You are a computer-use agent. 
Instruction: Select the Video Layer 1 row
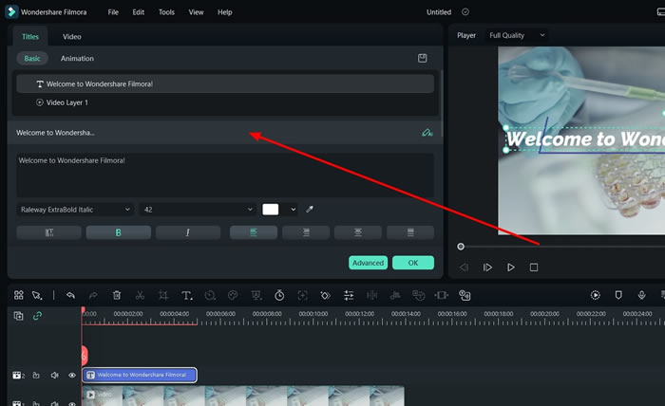[x=225, y=102]
